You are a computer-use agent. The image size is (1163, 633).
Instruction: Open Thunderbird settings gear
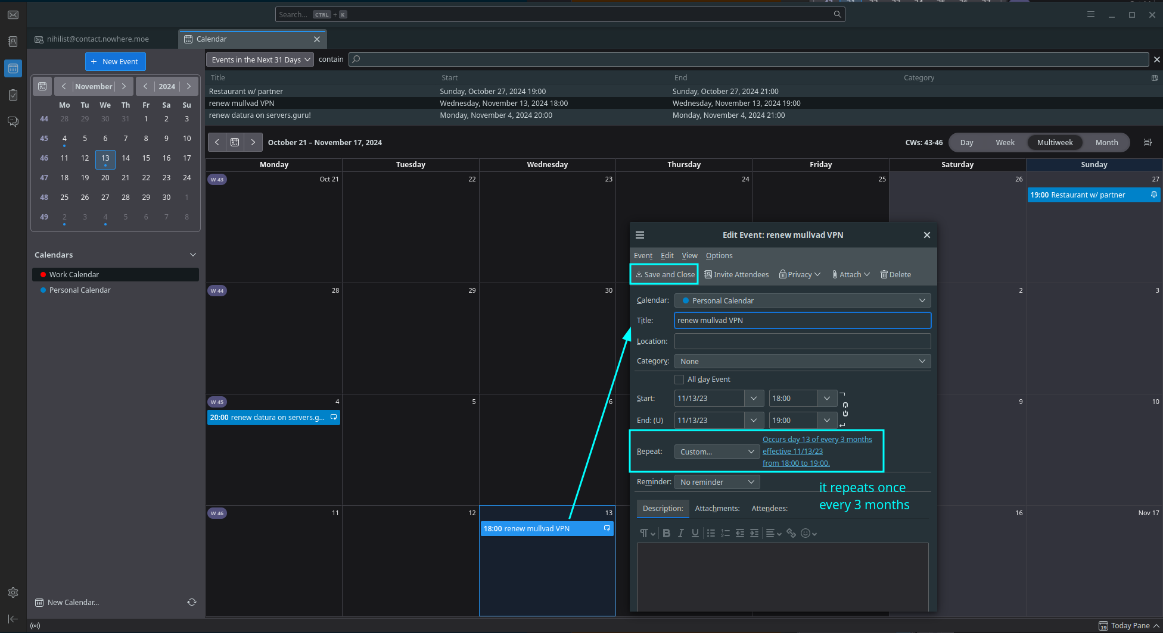[13, 593]
